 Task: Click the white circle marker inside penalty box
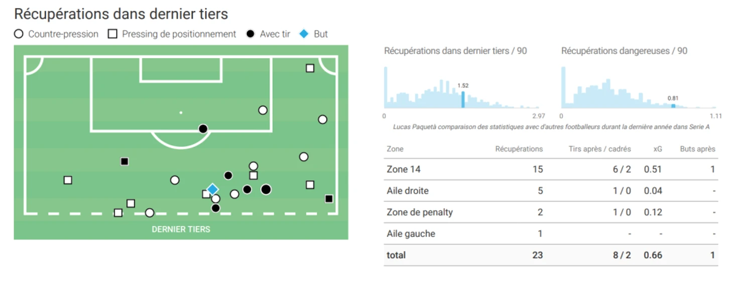(263, 110)
